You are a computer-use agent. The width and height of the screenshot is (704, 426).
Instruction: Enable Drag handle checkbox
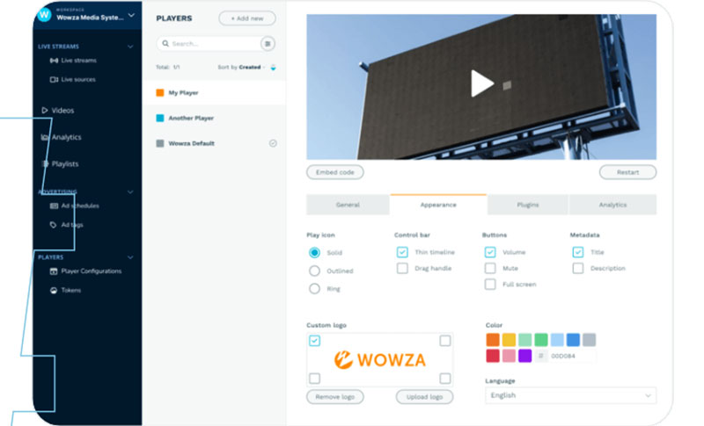[x=402, y=268]
